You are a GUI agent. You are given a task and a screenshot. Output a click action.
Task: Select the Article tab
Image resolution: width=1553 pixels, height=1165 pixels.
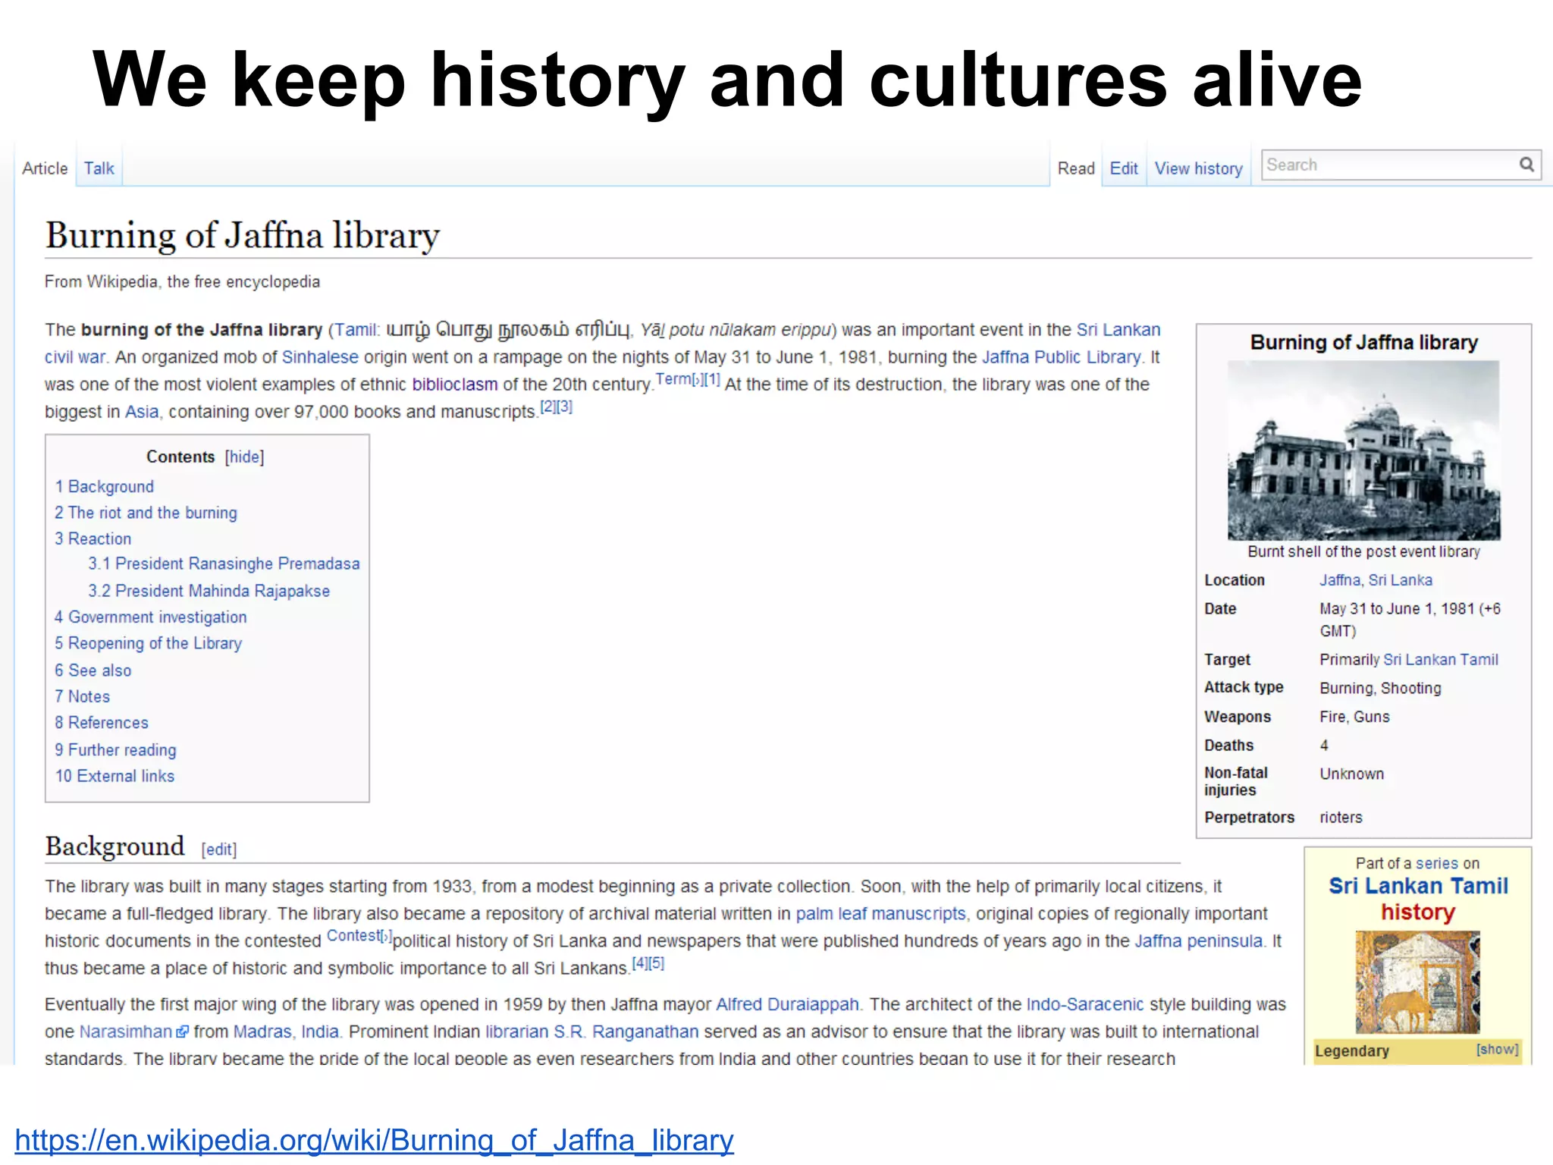click(45, 168)
